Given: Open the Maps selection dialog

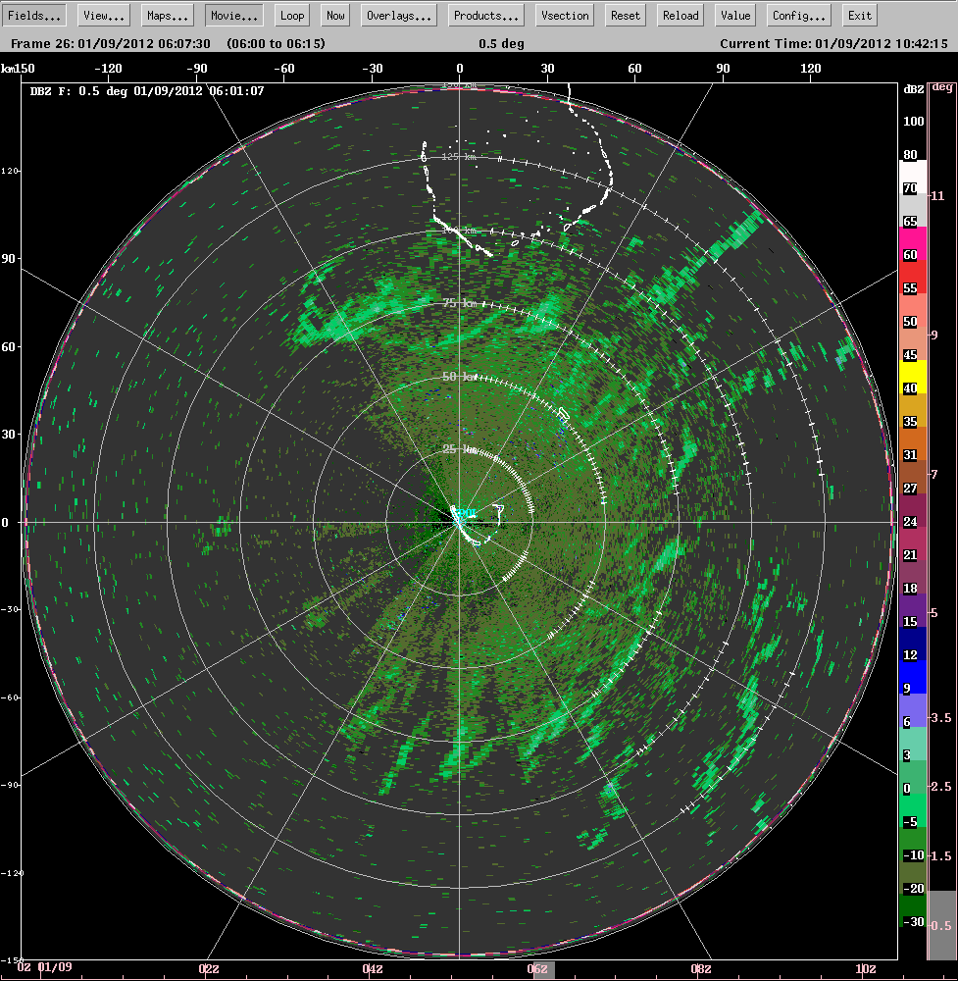Looking at the screenshot, I should pyautogui.click(x=167, y=15).
